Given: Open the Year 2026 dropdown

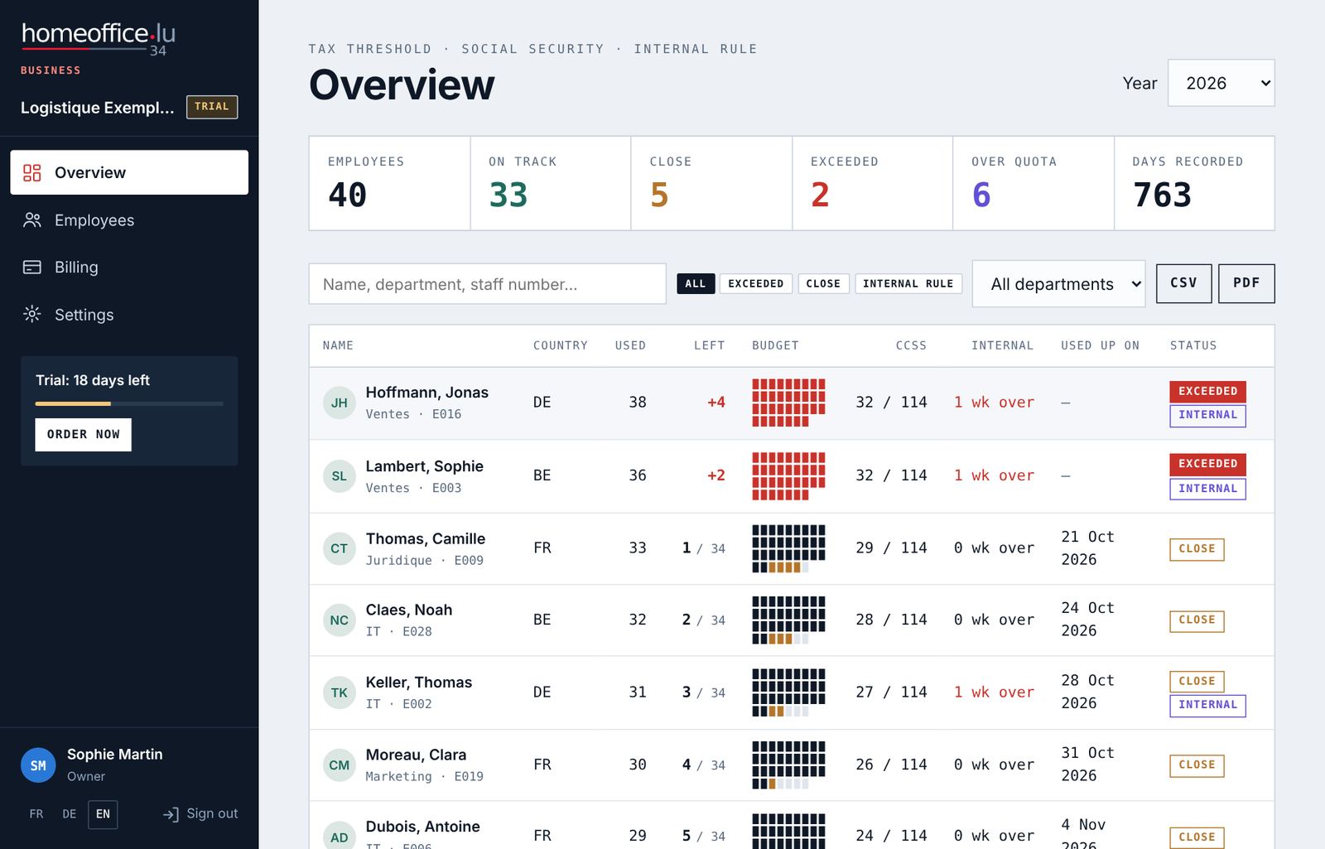Looking at the screenshot, I should pos(1221,83).
